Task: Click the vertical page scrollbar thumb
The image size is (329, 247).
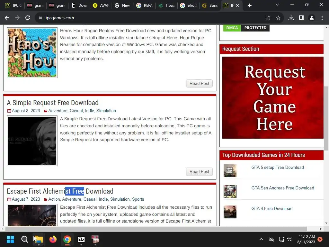Action: 326,118
